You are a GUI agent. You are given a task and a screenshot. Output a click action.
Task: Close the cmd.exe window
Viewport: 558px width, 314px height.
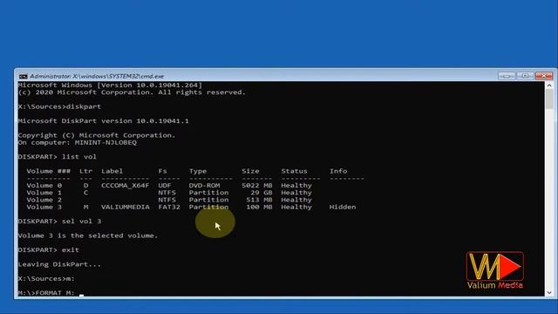[x=543, y=76]
